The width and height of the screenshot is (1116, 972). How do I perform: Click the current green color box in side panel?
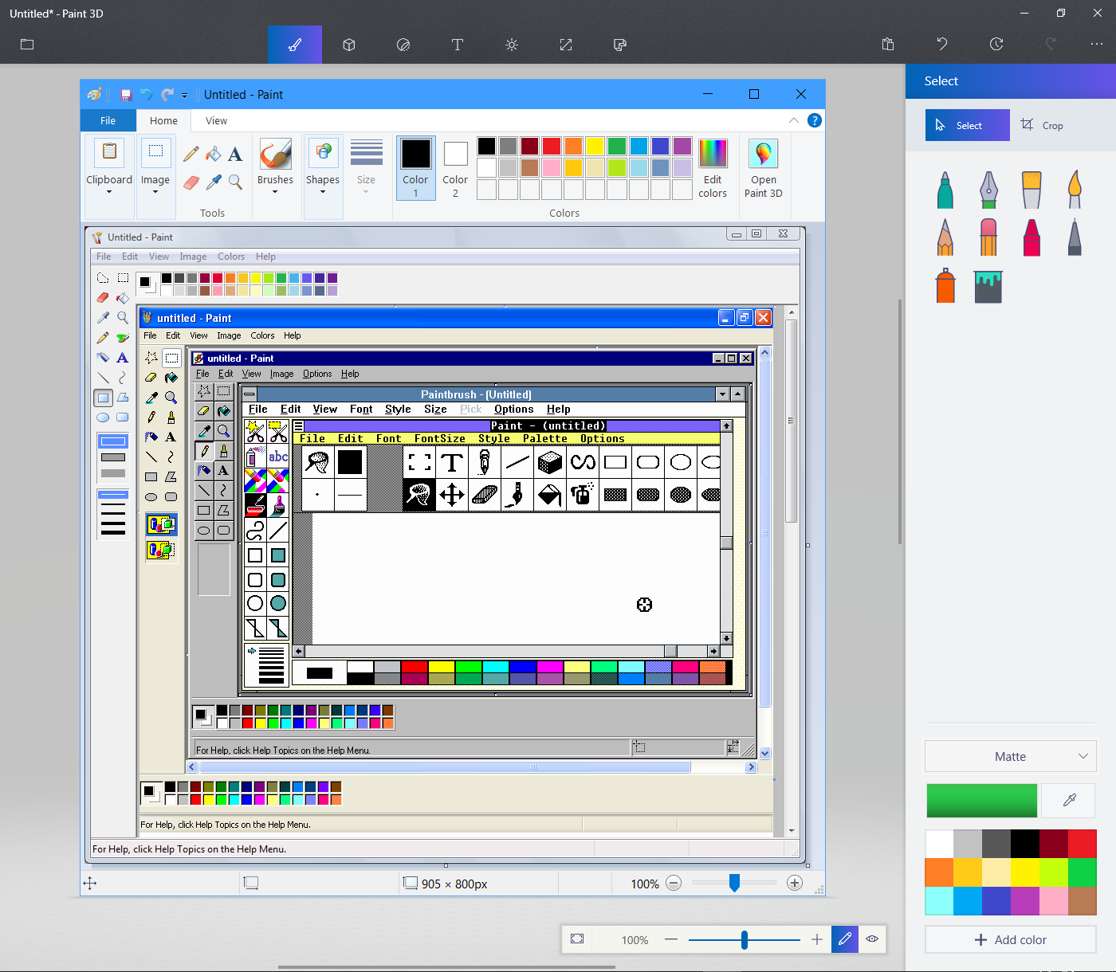[982, 800]
